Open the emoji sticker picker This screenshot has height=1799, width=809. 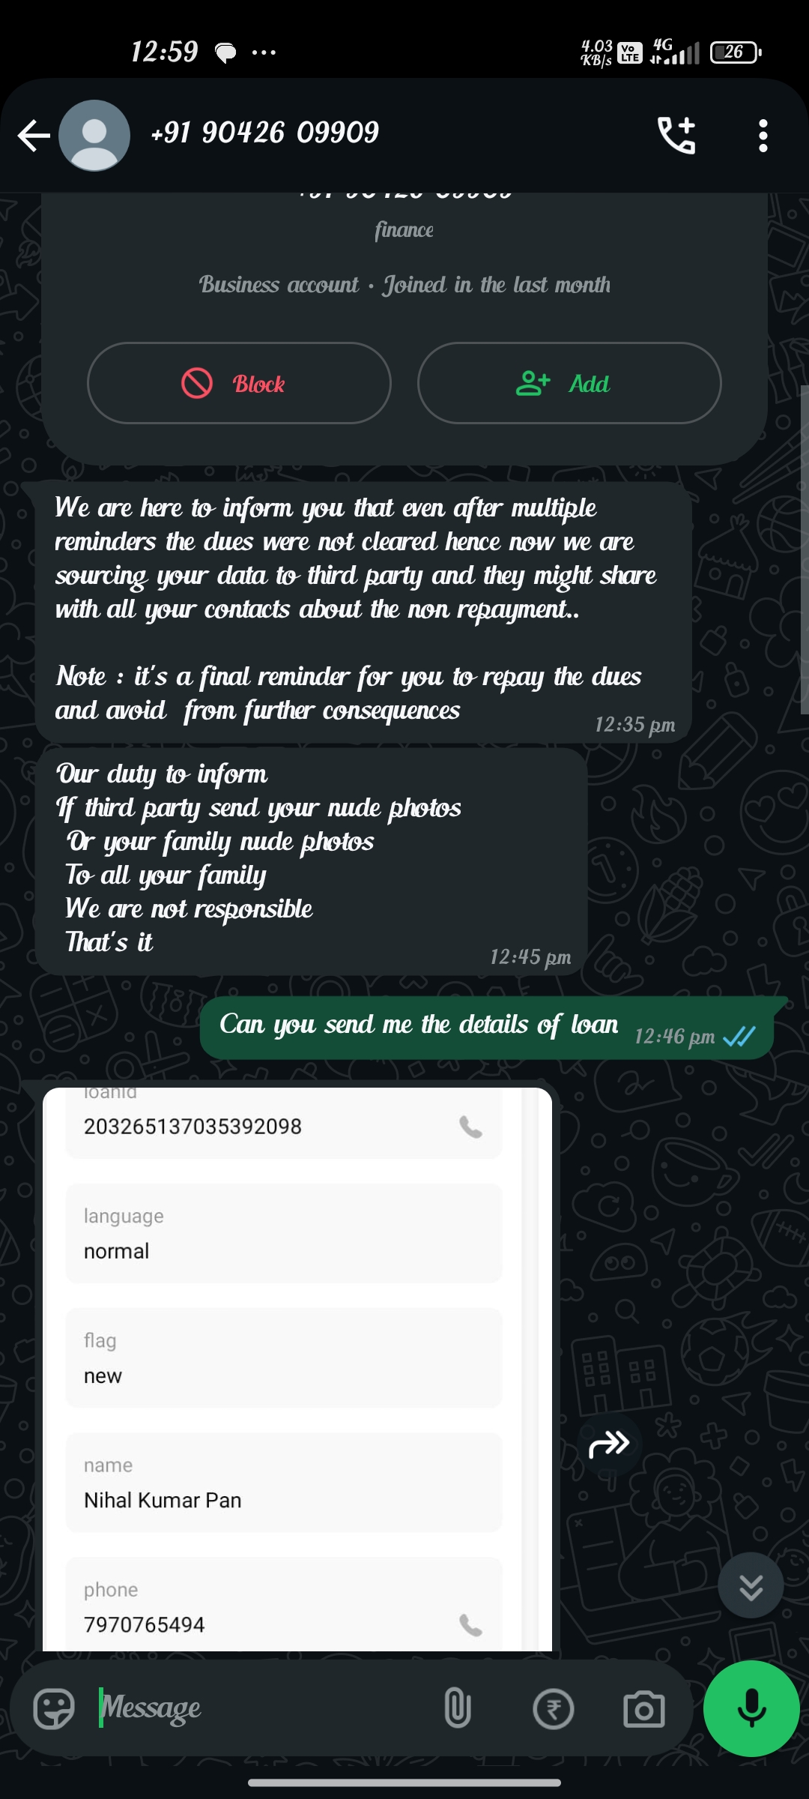pos(54,1709)
